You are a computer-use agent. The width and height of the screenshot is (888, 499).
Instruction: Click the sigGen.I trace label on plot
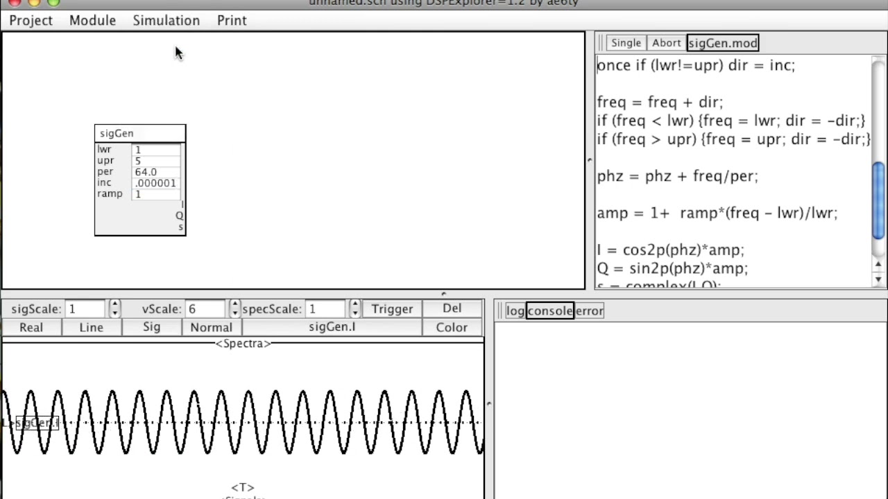[x=37, y=423]
